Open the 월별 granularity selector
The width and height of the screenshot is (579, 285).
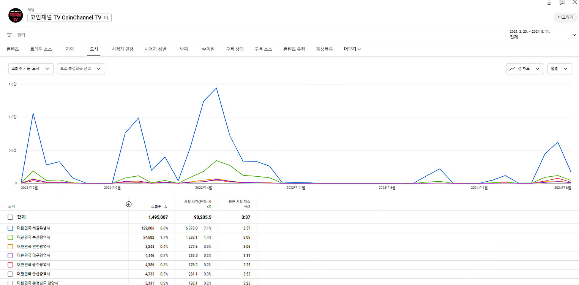pyautogui.click(x=559, y=69)
